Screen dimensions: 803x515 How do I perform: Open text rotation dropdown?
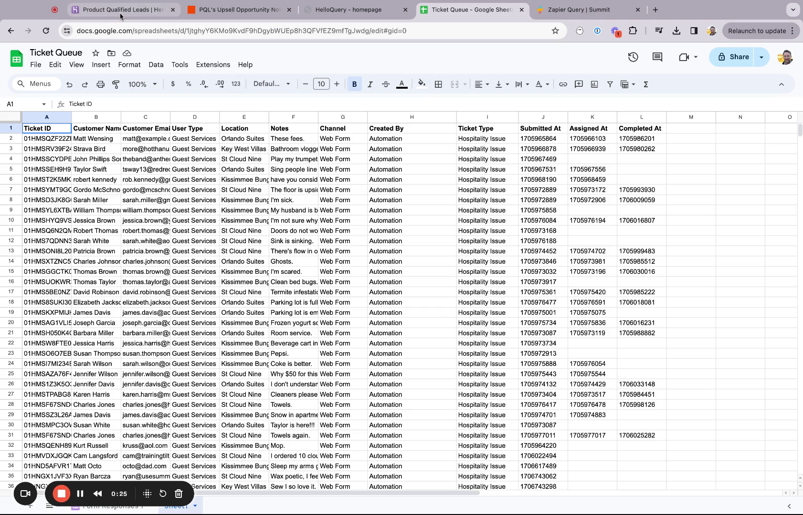click(x=542, y=84)
